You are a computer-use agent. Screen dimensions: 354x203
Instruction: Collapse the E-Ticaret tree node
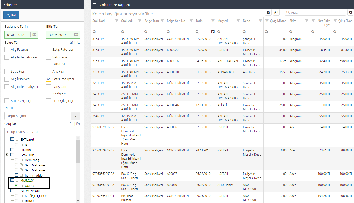tap(7, 139)
